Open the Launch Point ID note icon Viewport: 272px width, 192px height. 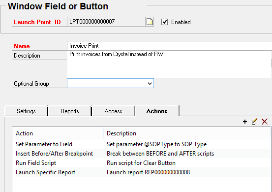(x=150, y=22)
